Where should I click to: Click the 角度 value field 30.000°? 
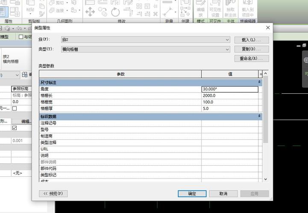(x=230, y=89)
